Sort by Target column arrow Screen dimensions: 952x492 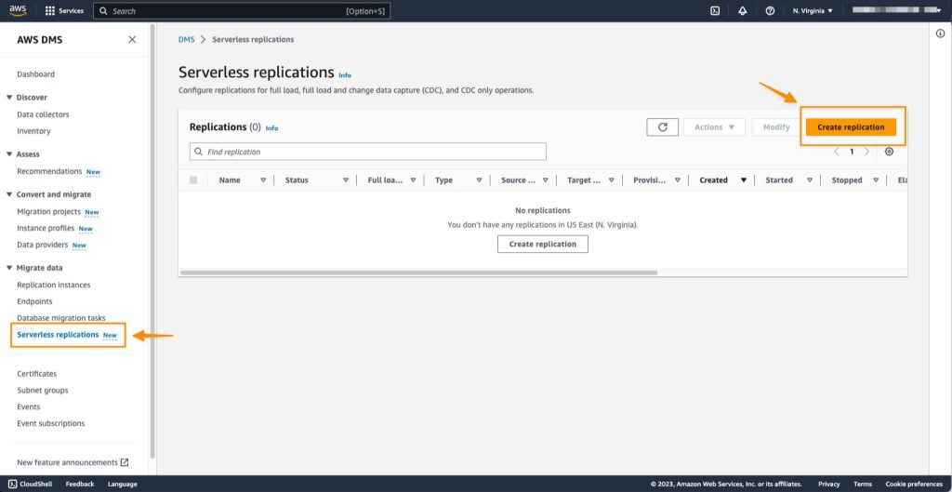coord(611,180)
